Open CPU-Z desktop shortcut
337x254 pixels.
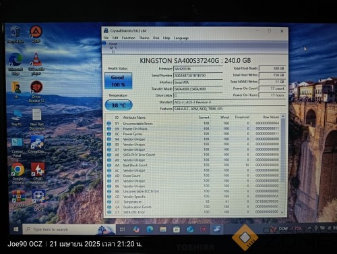pyautogui.click(x=38, y=201)
